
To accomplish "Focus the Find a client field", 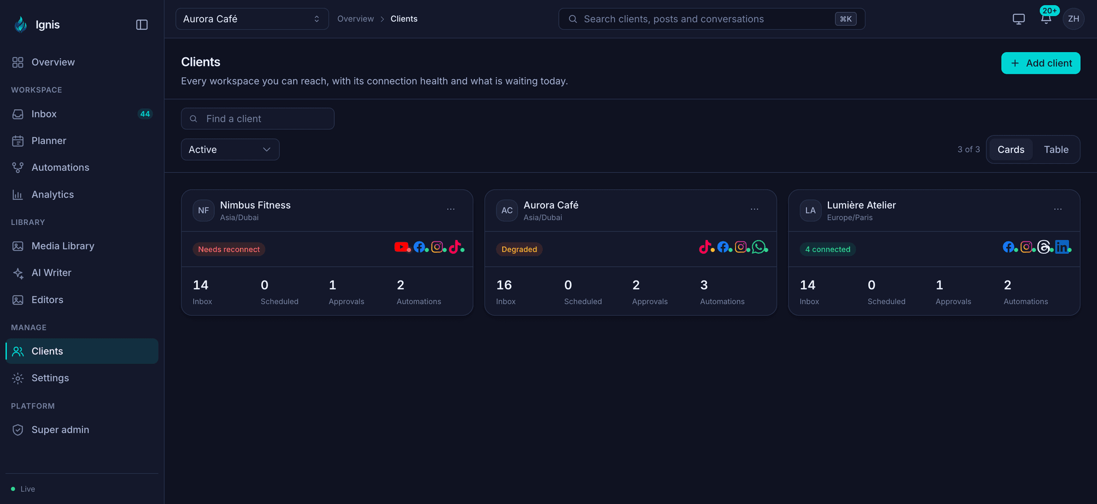I will coord(258,119).
